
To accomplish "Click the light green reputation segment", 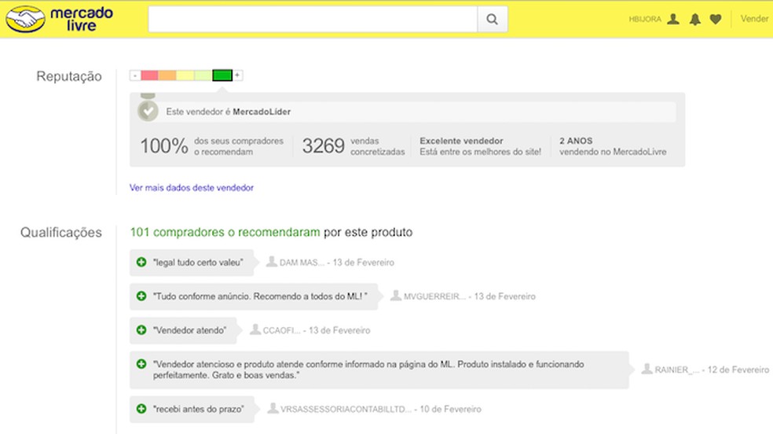I will 203,75.
